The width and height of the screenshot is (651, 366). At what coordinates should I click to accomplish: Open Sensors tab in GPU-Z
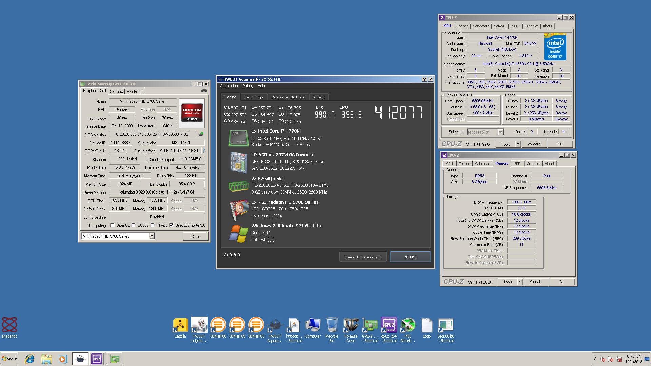(116, 91)
